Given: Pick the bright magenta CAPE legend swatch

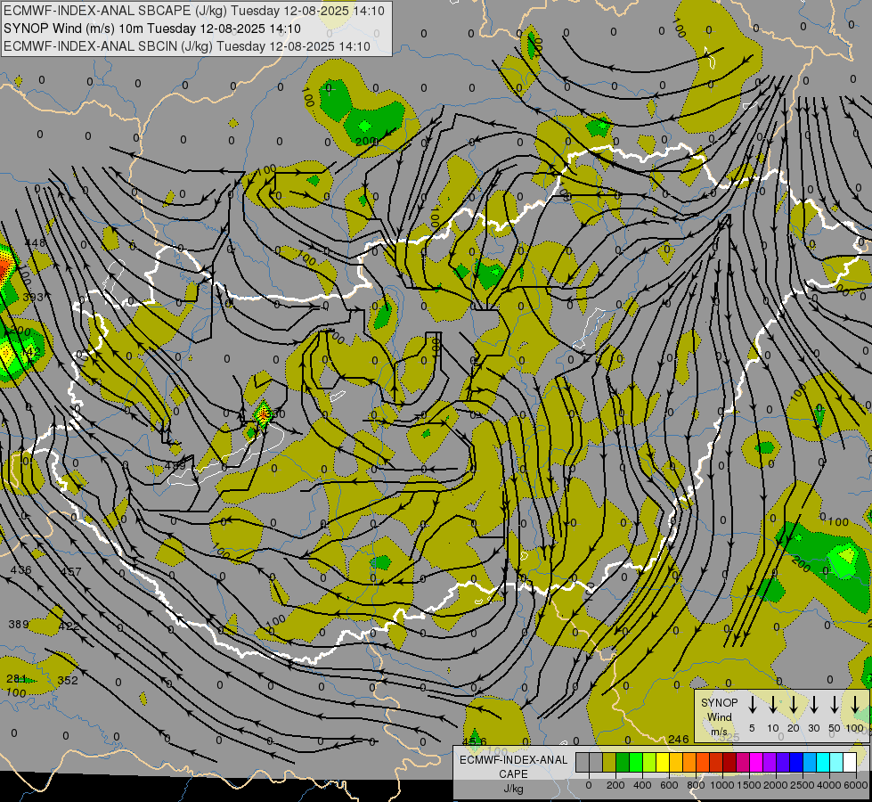Looking at the screenshot, I should [756, 762].
